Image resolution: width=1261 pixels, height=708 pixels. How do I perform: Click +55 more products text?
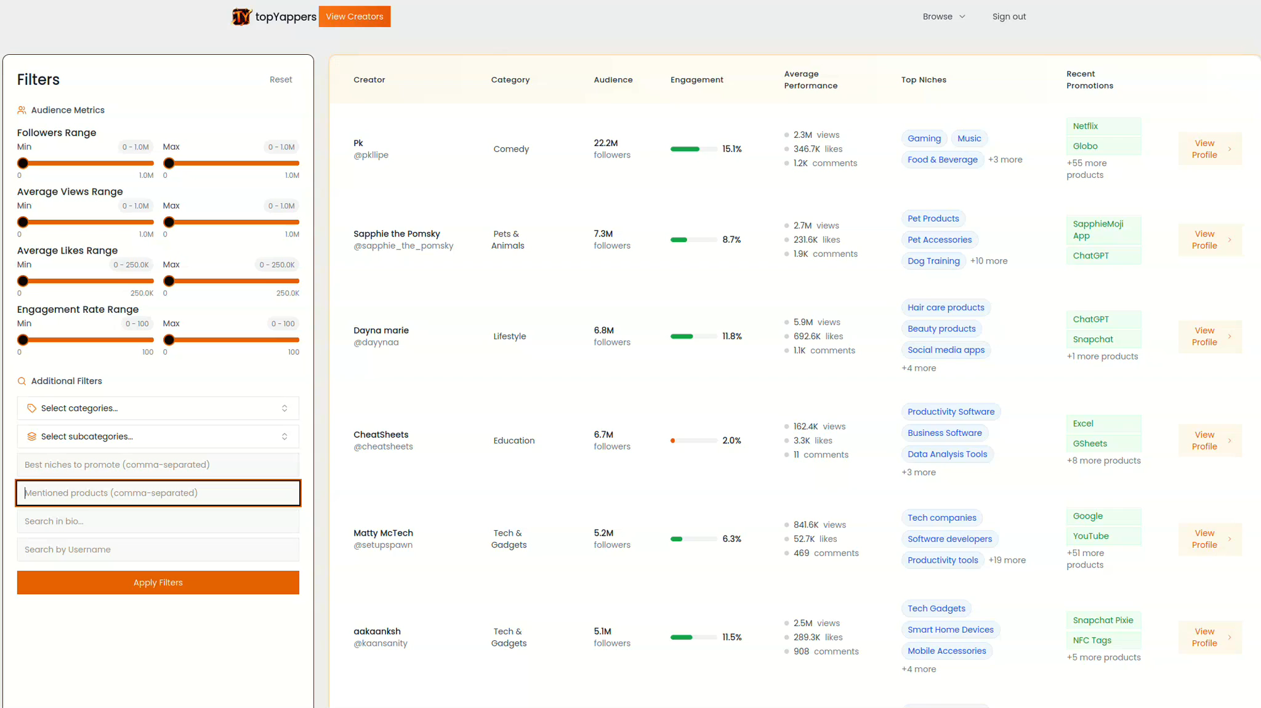pyautogui.click(x=1086, y=169)
